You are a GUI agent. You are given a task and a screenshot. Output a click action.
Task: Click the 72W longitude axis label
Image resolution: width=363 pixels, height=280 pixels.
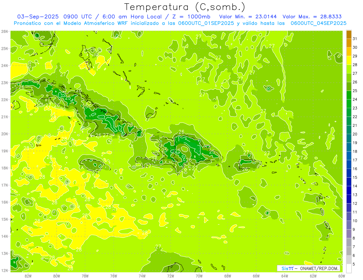[x=171, y=276]
